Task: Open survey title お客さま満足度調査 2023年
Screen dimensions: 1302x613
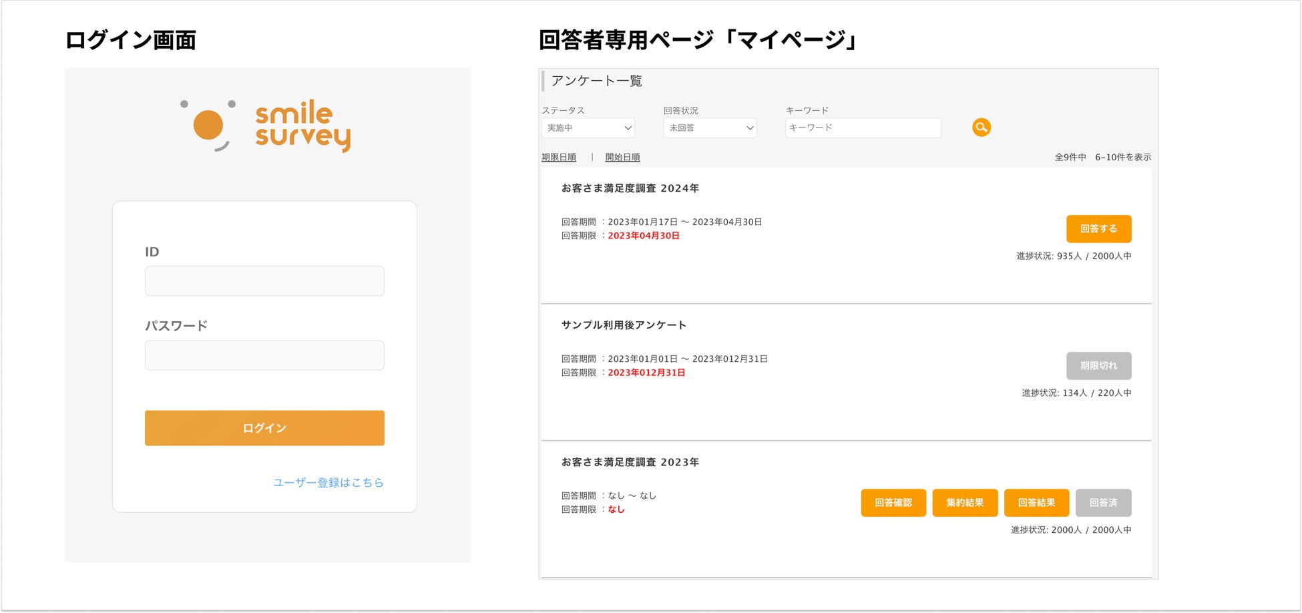Action: click(630, 462)
